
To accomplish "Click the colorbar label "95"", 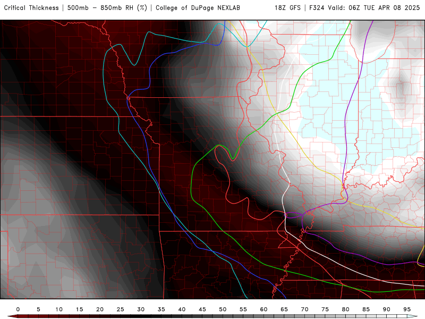I will pyautogui.click(x=407, y=309).
